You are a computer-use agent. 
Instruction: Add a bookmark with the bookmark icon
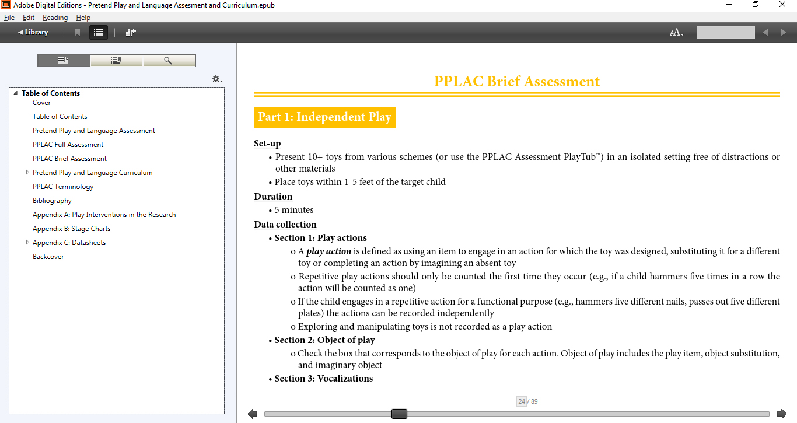(77, 32)
